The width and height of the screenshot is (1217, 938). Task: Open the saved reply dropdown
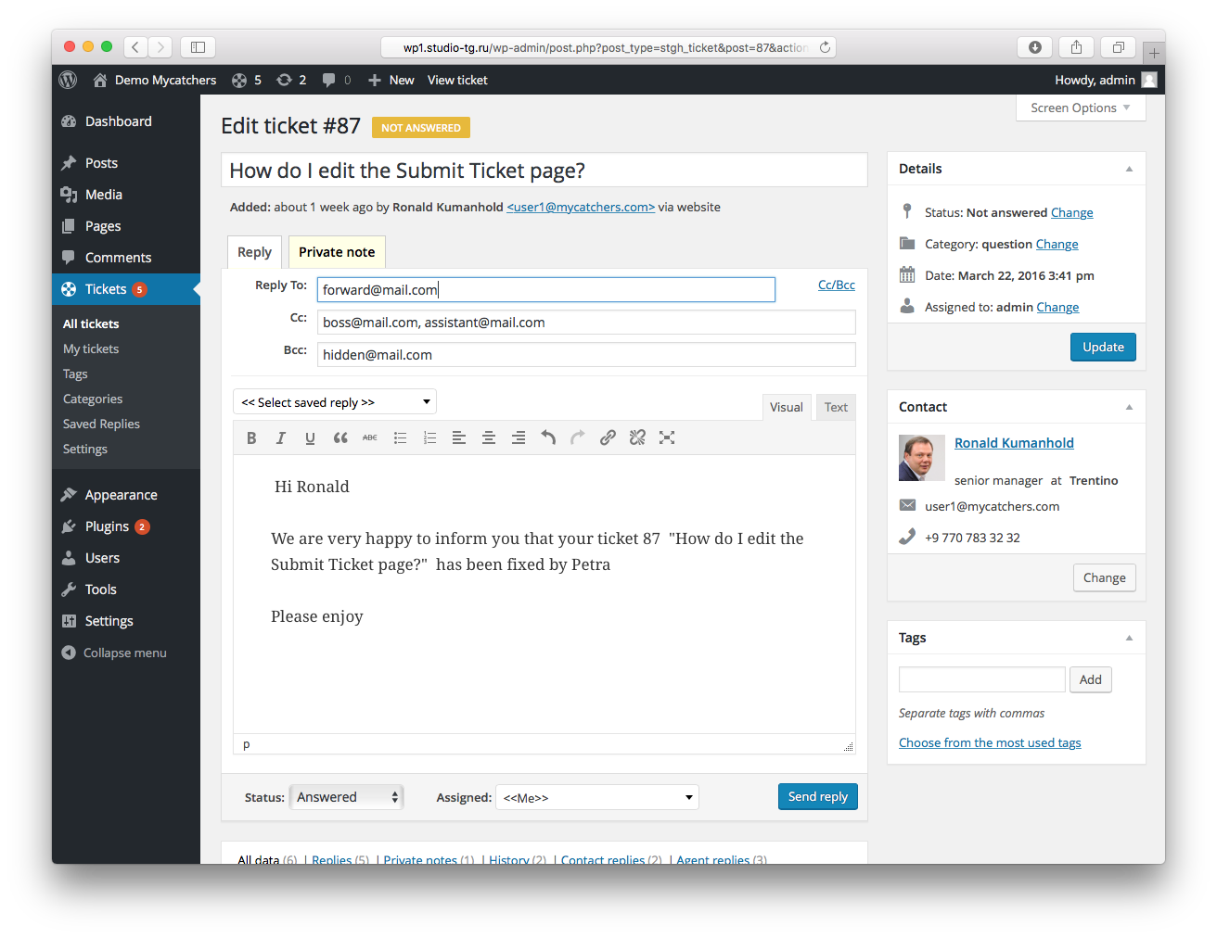334,402
